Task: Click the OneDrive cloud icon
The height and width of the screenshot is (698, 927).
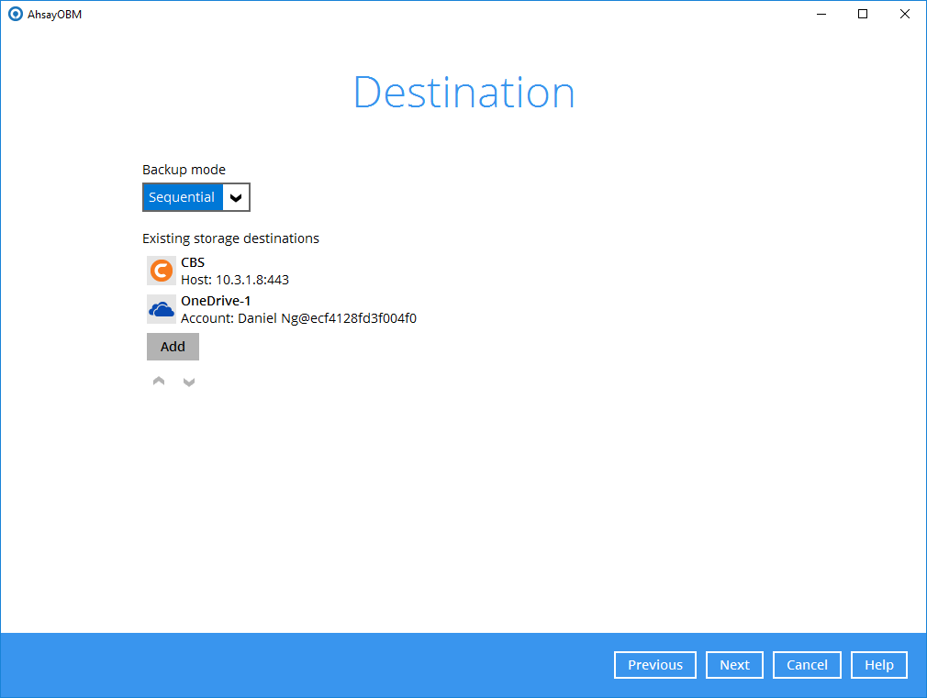Action: point(162,309)
